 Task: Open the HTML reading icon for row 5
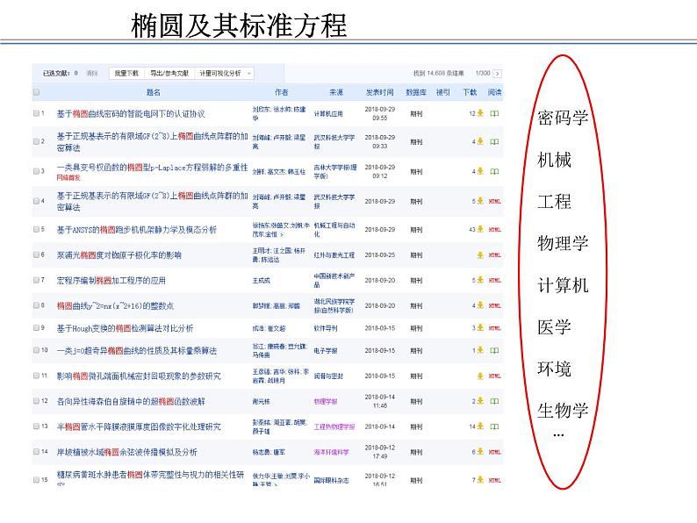coord(495,230)
